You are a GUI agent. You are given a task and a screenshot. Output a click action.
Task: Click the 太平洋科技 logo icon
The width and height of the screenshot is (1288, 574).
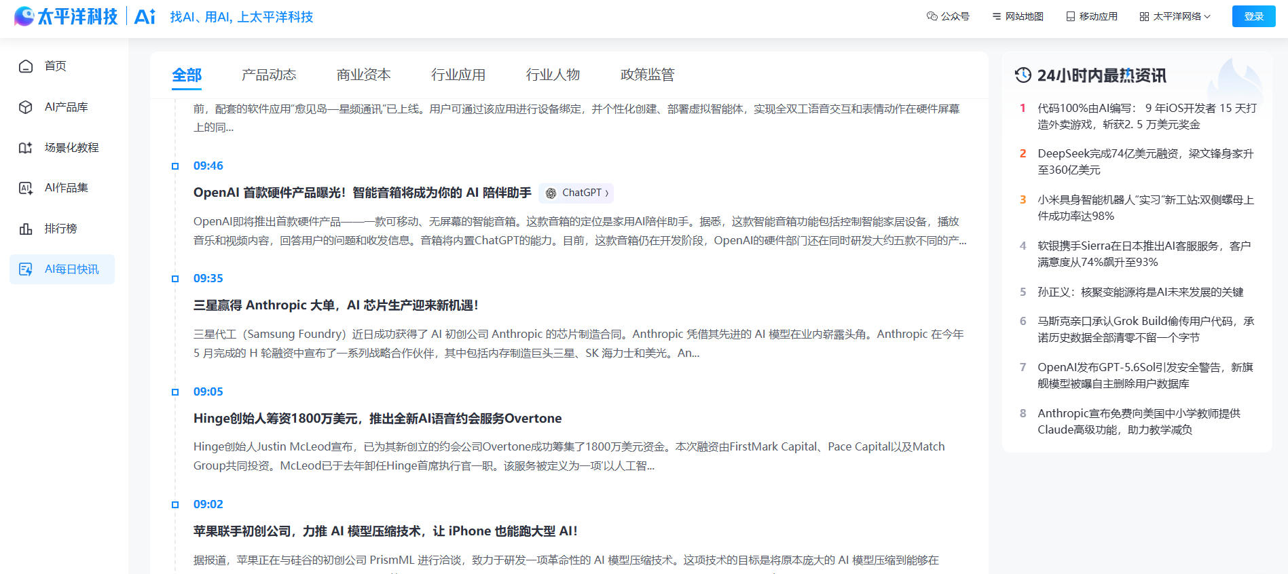pos(24,16)
